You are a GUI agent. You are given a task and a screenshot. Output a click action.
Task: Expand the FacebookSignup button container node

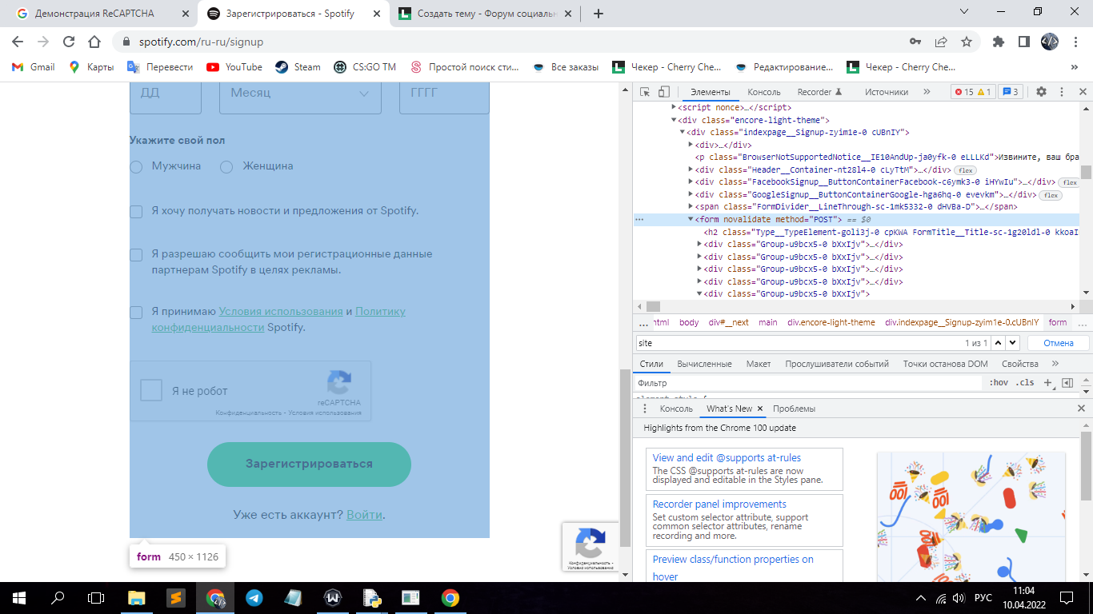(x=691, y=182)
